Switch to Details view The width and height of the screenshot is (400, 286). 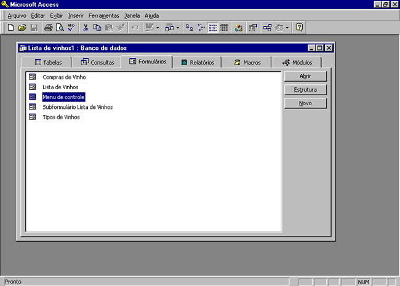pos(224,28)
